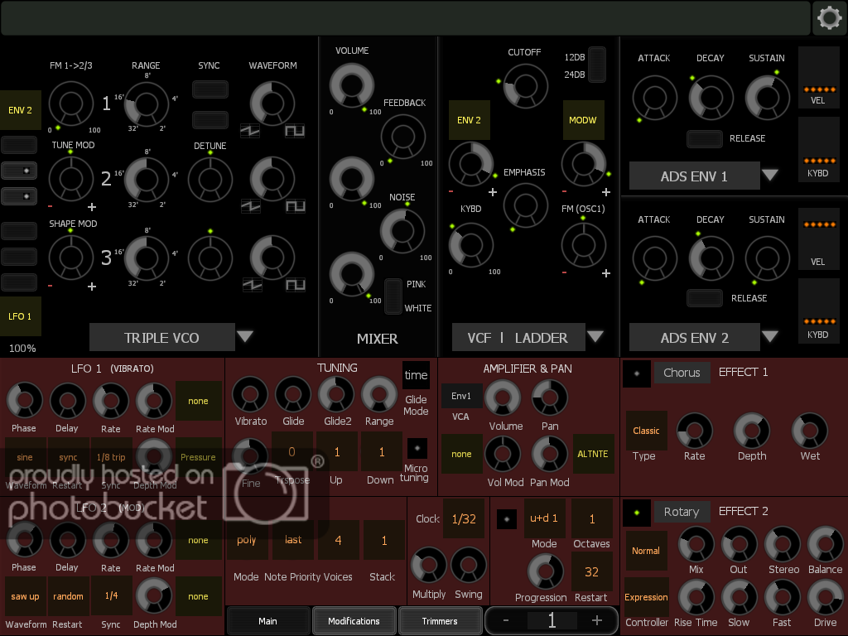
Task: Click the filter ENV 2 source button
Action: [469, 120]
